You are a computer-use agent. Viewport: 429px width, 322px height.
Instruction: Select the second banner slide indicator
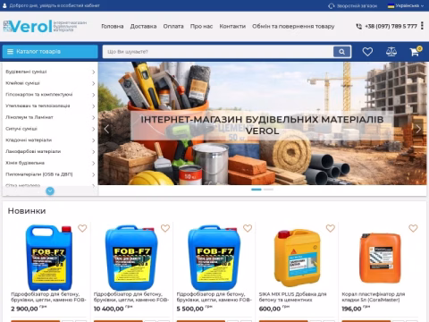(x=268, y=190)
